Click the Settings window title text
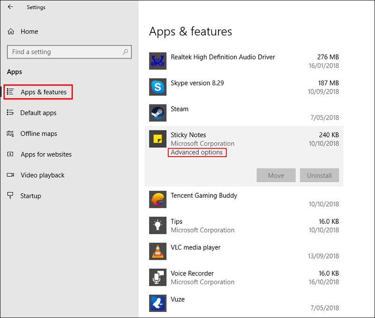This screenshot has height=318, width=375. pyautogui.click(x=36, y=7)
